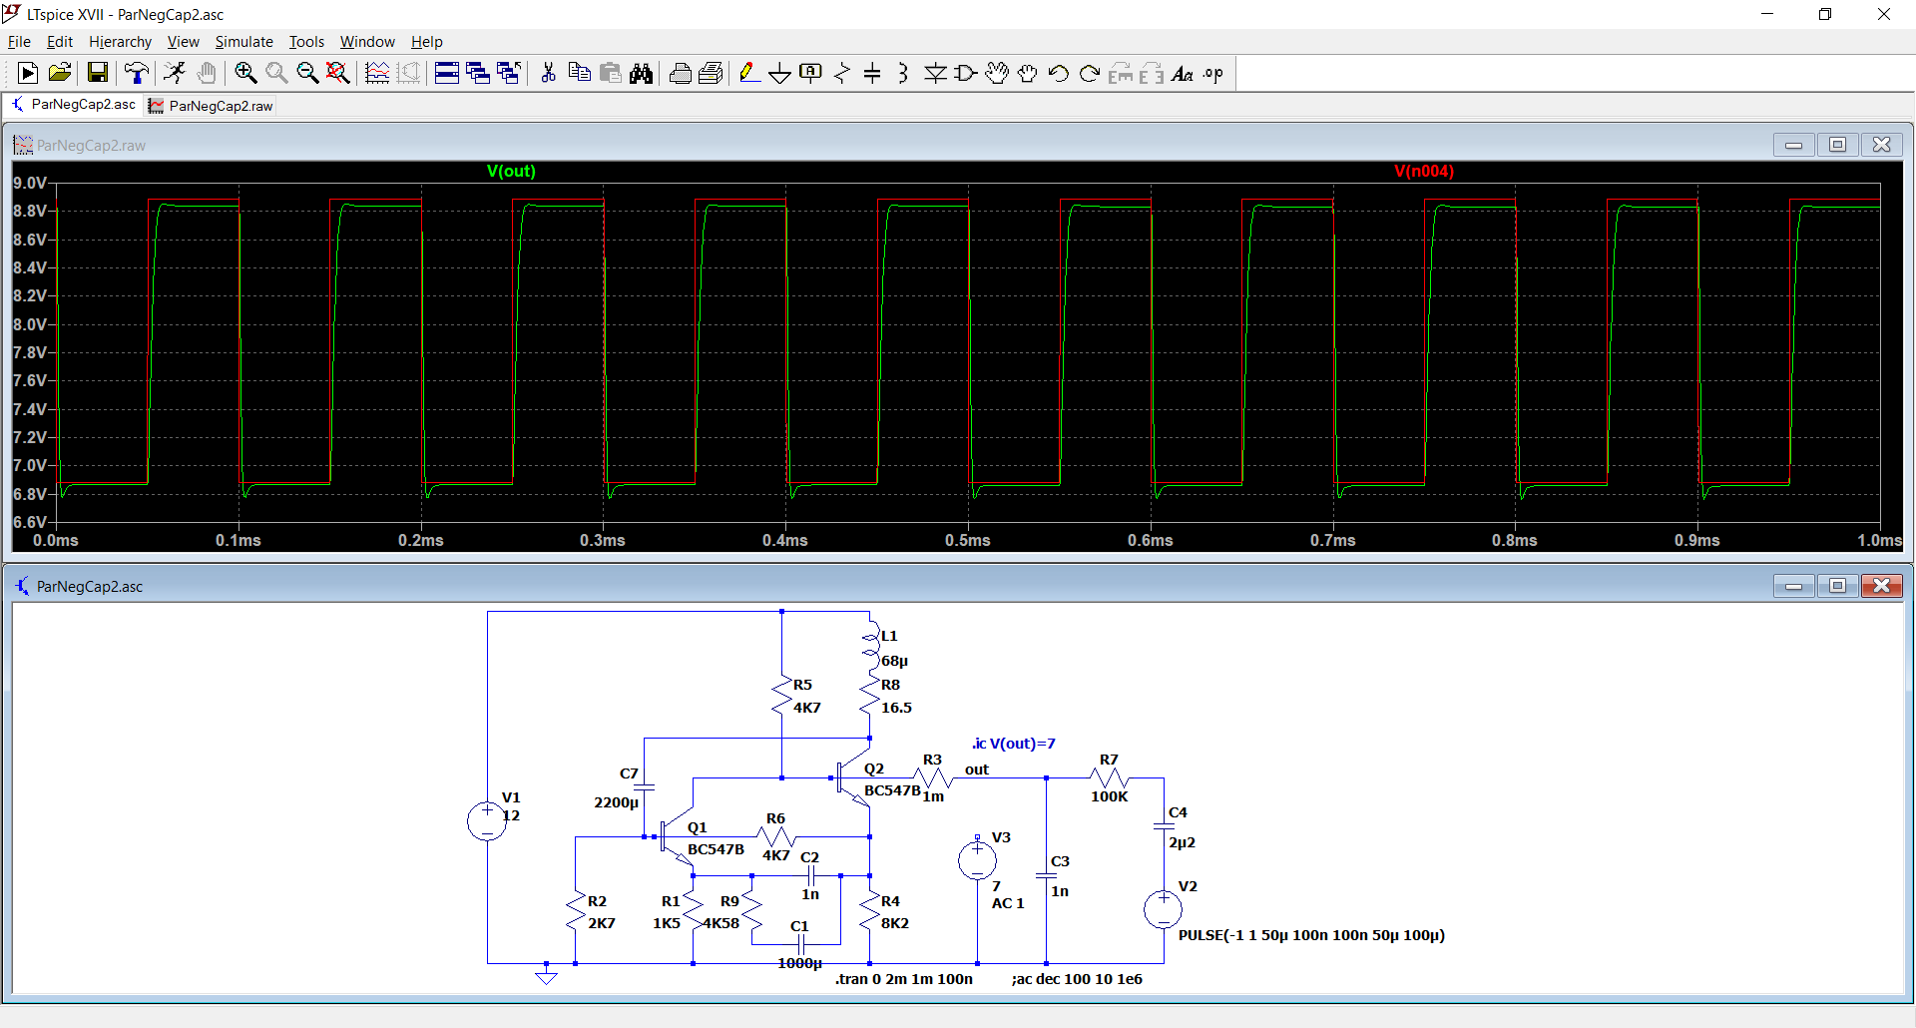Click the C7 2200µ capacitor label
Image resolution: width=1916 pixels, height=1028 pixels.
617,802
